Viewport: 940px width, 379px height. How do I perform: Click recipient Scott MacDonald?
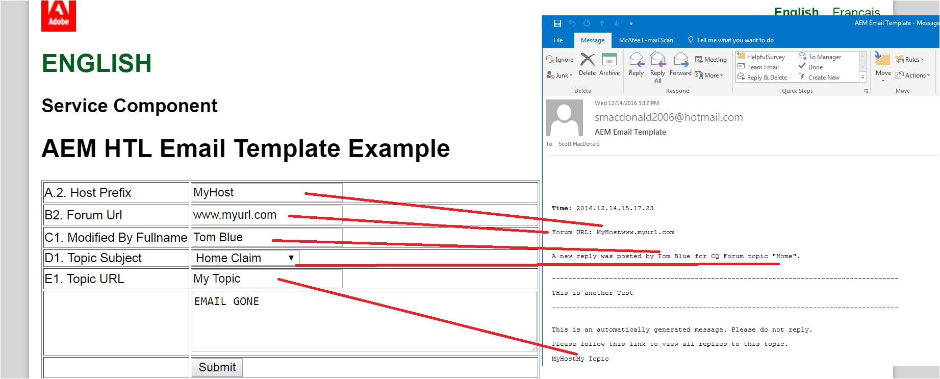pos(579,144)
